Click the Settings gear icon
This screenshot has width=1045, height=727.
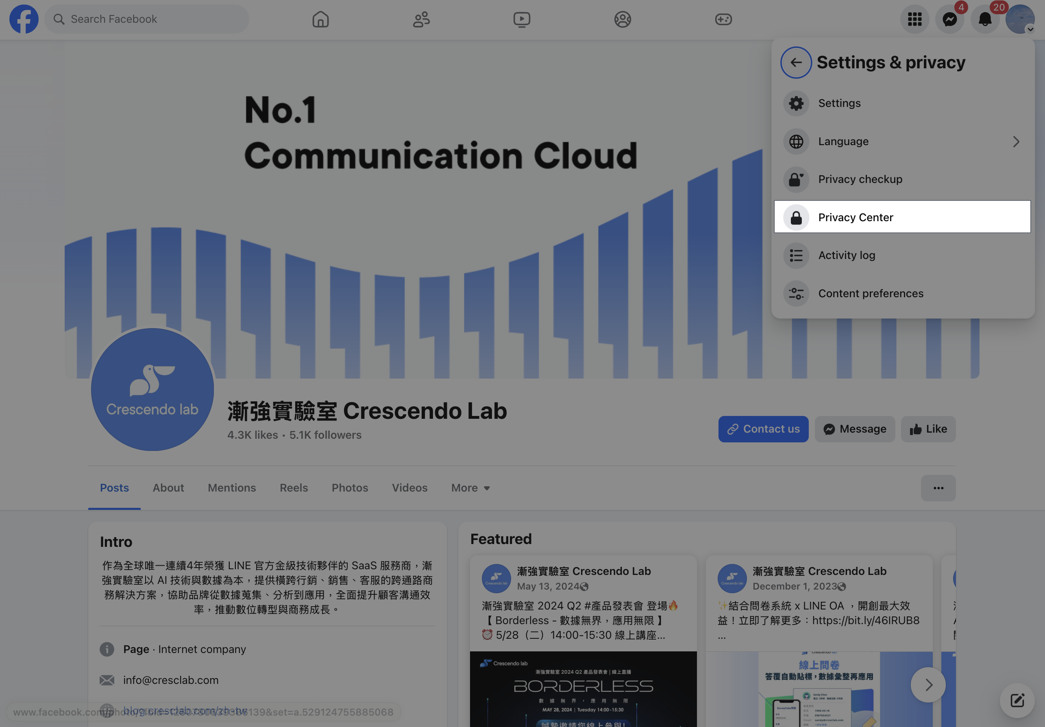(x=796, y=103)
